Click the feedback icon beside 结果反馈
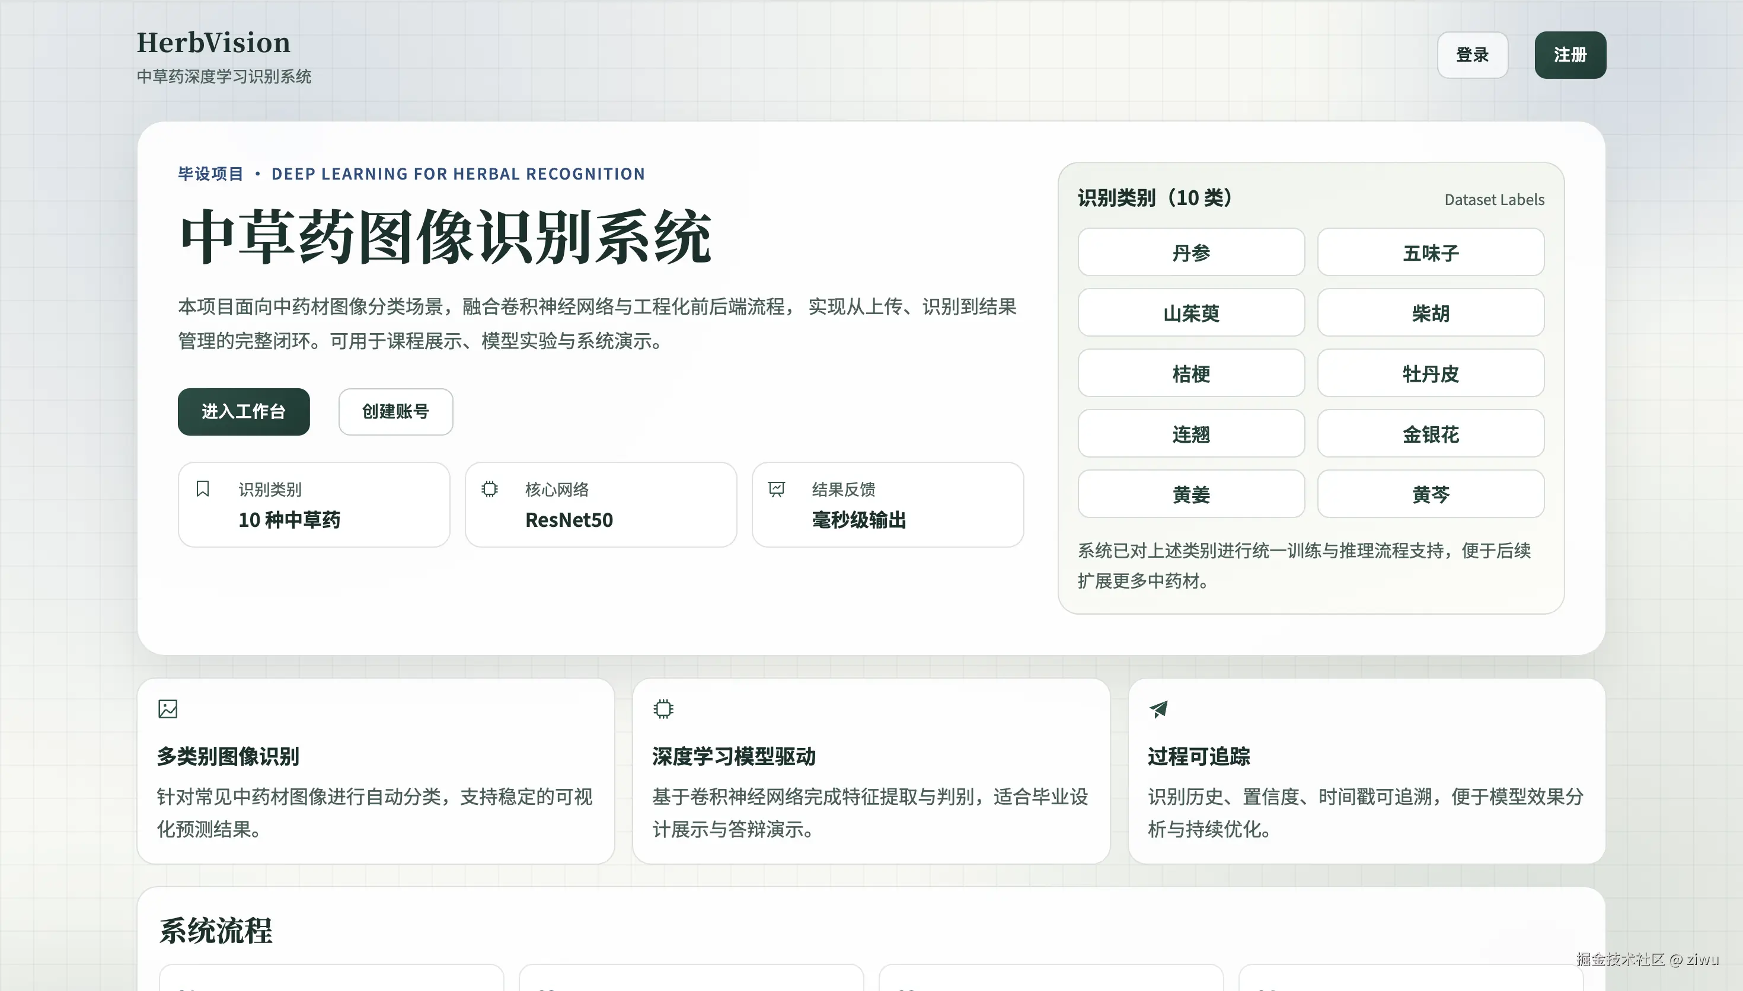This screenshot has height=991, width=1743. pyautogui.click(x=777, y=488)
